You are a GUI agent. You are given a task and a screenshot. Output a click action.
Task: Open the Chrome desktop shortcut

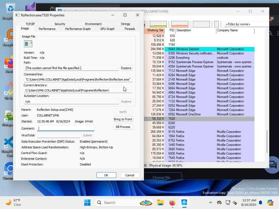point(8,171)
